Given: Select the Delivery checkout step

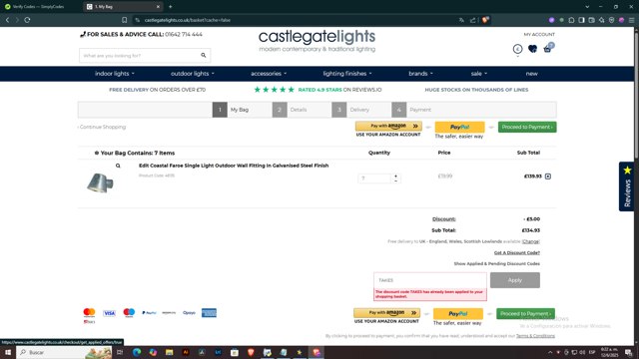Looking at the screenshot, I should (x=350, y=110).
